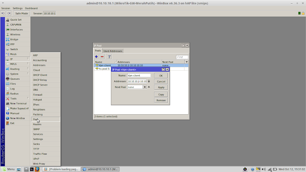The height and width of the screenshot is (172, 306).
Task: Open the filter funnel in IP Pool
Action: tap(109, 57)
